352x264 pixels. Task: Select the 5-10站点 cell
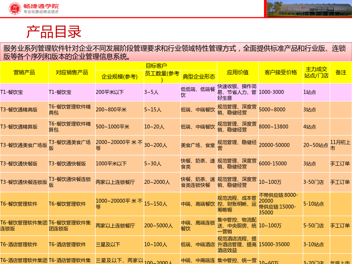point(316,204)
